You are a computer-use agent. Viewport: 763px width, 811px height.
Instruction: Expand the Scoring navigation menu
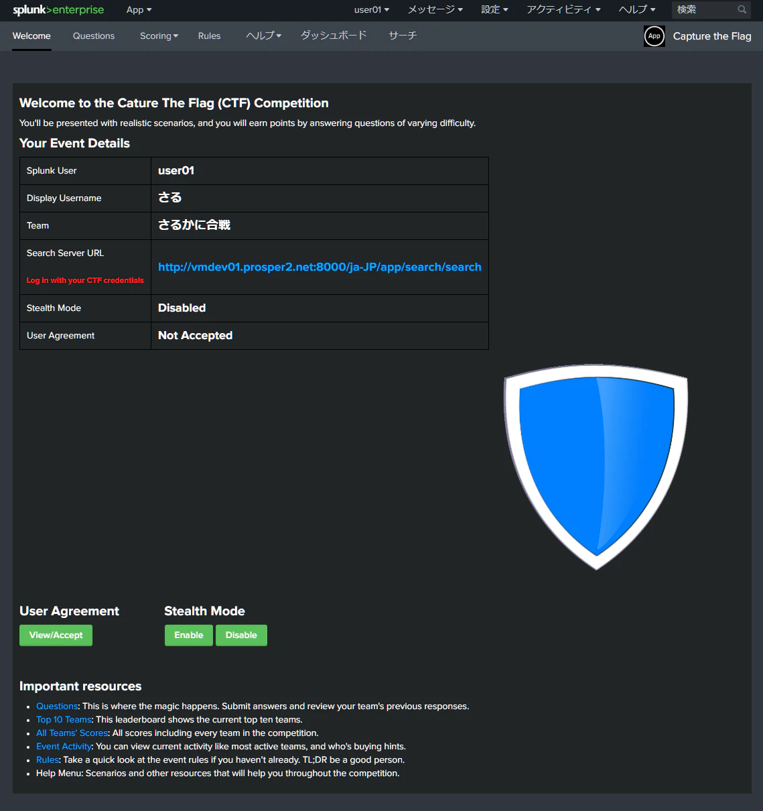coord(159,36)
